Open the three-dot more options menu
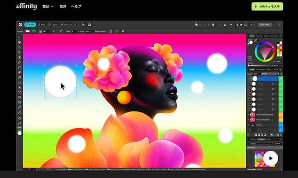 [x=76, y=24]
